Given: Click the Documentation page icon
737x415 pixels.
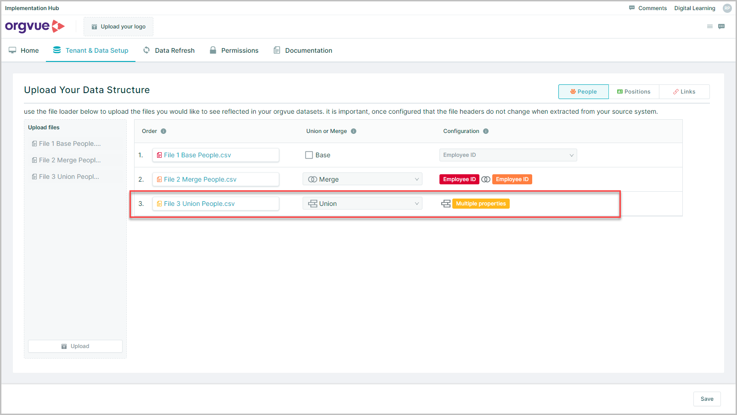Looking at the screenshot, I should [x=277, y=50].
